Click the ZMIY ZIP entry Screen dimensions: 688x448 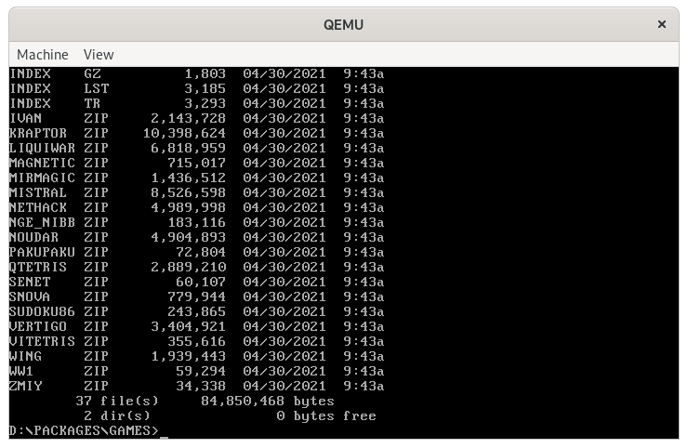point(26,386)
